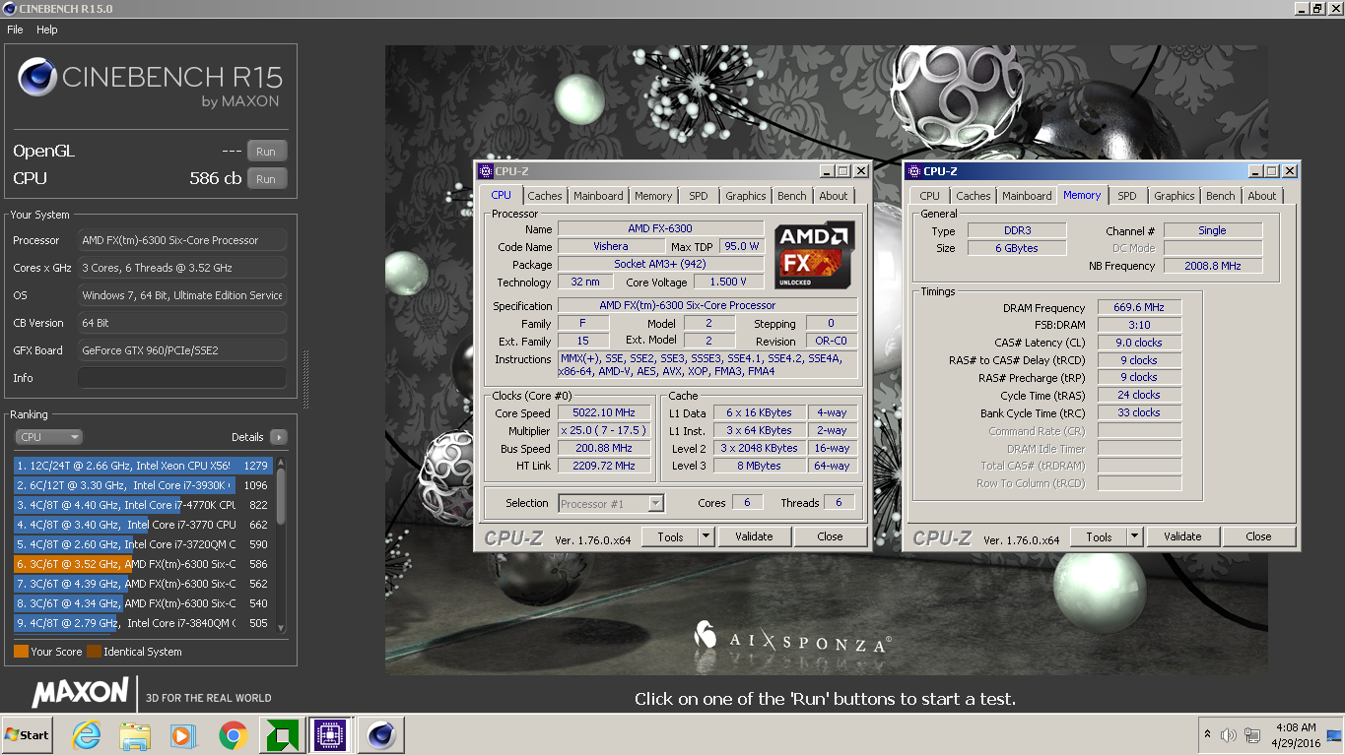The height and width of the screenshot is (755, 1345).
Task: Launch Windows Media Player from taskbar
Action: [182, 735]
